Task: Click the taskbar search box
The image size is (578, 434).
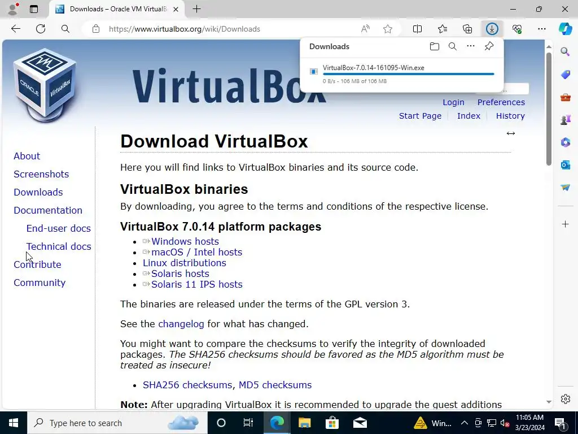Action: click(x=117, y=423)
